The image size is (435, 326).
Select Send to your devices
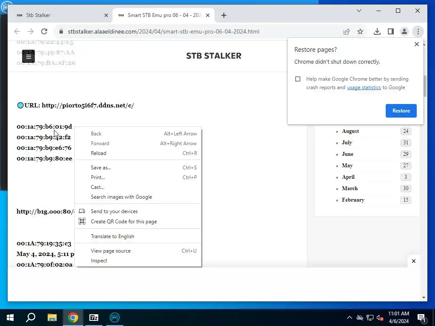pyautogui.click(x=138, y=211)
